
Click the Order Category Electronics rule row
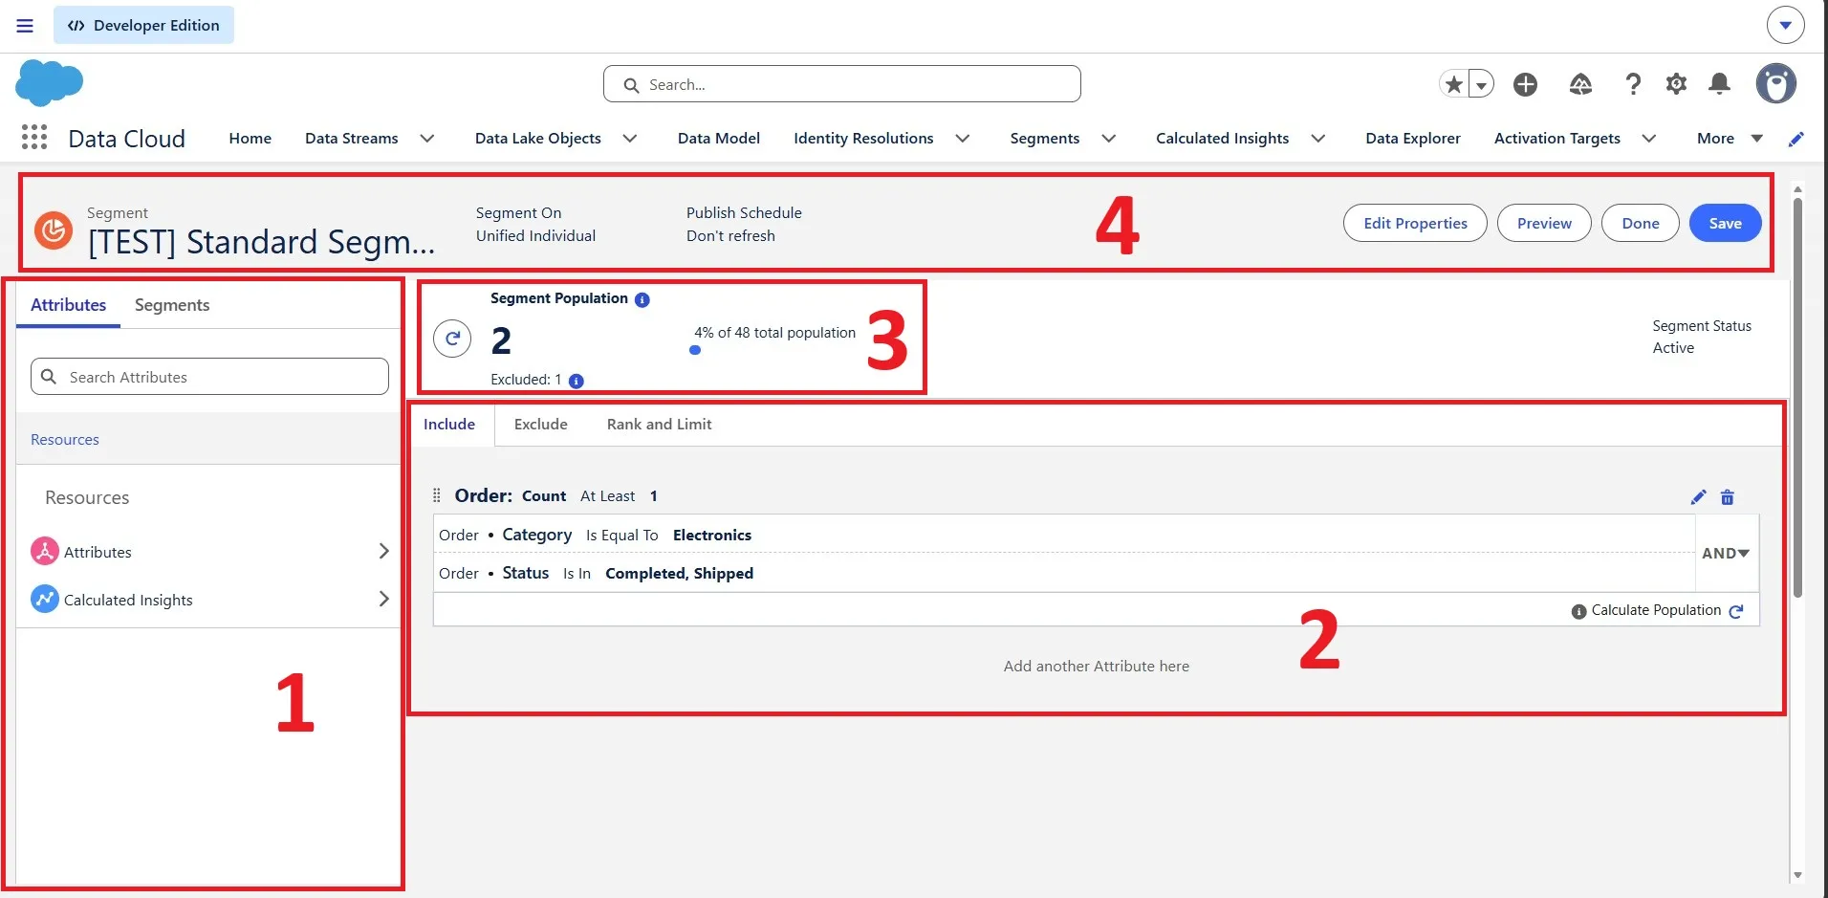coord(1064,535)
